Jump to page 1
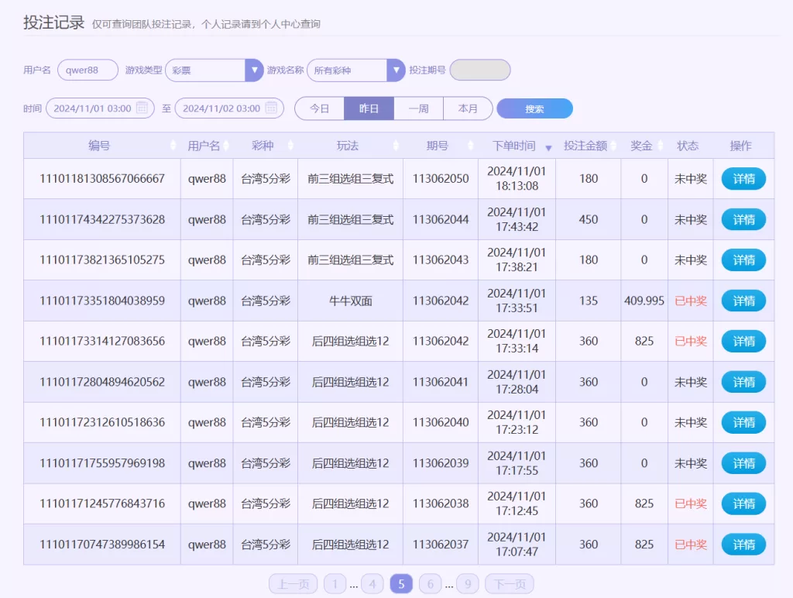The height and width of the screenshot is (598, 793). (x=335, y=584)
